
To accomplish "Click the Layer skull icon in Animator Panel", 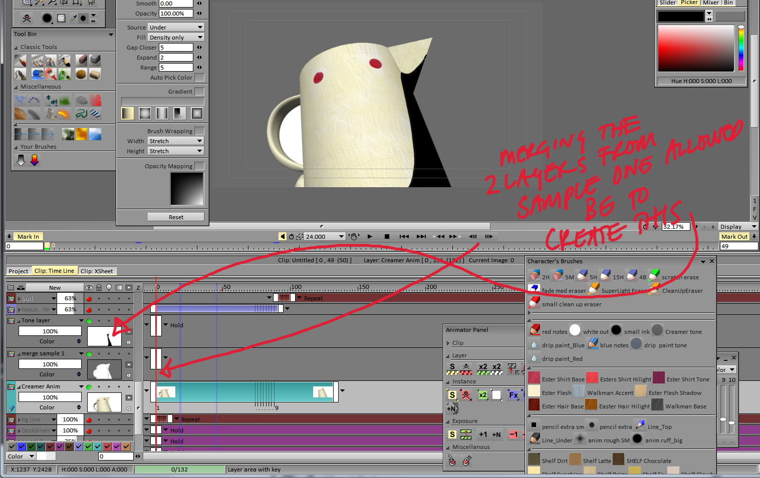I will coord(466,369).
